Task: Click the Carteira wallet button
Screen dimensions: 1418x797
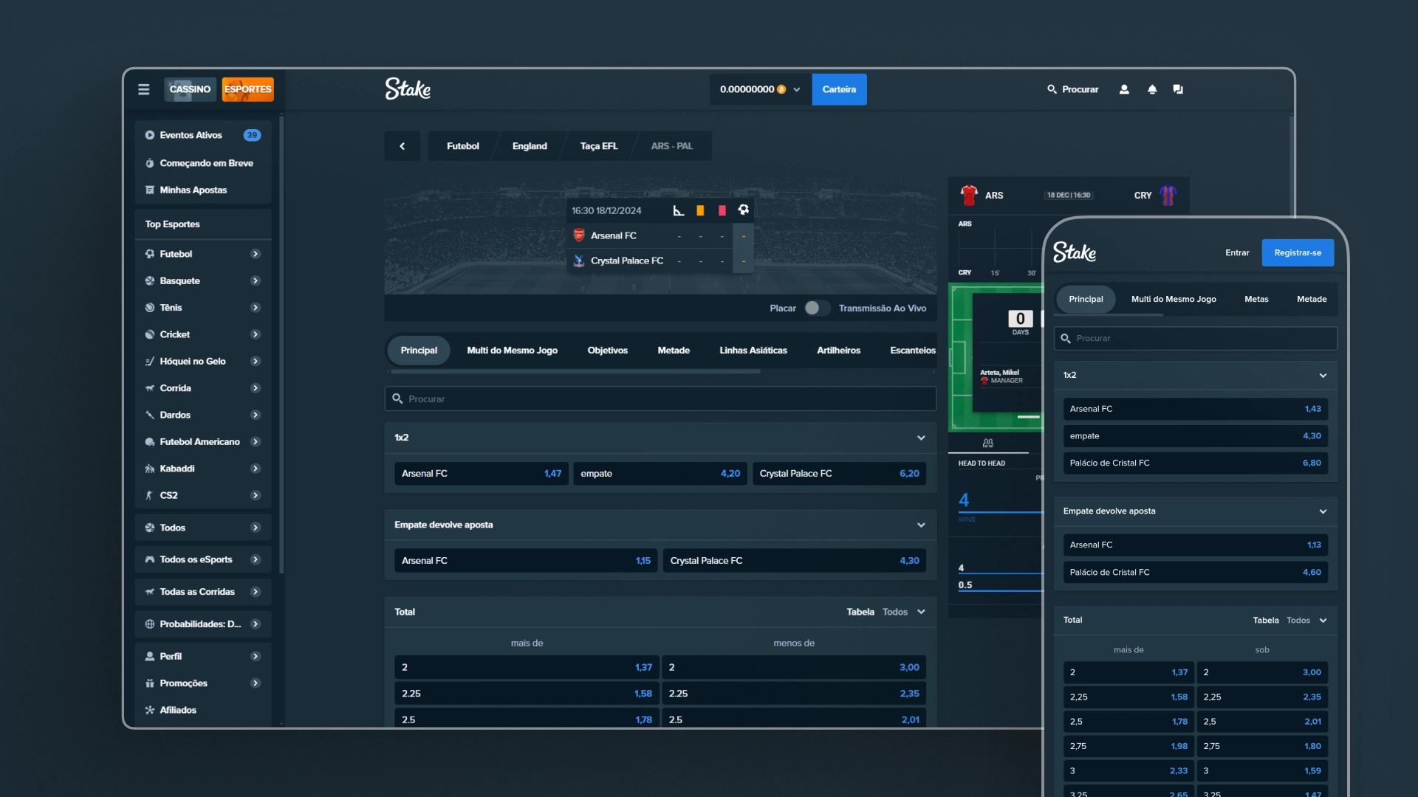Action: (839, 89)
